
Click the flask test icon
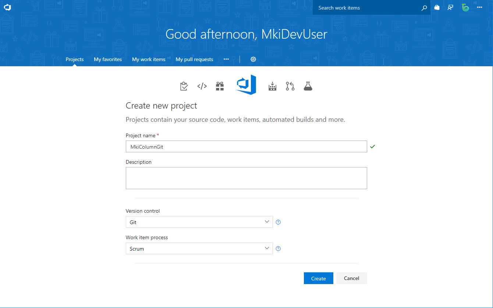(x=308, y=86)
